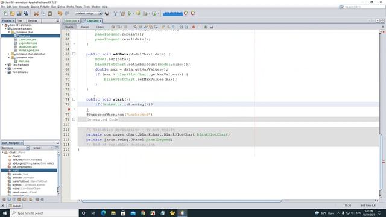Click the Stop Macro Recording icon in the editor toolbar
The height and width of the screenshot is (217, 386).
199,27
